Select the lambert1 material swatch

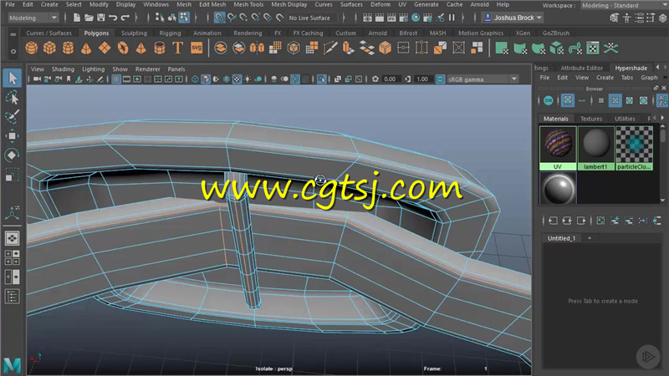coord(595,148)
